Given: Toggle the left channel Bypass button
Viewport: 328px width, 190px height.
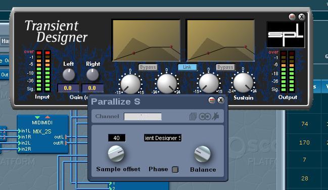Looking at the screenshot, I should 148,67.
